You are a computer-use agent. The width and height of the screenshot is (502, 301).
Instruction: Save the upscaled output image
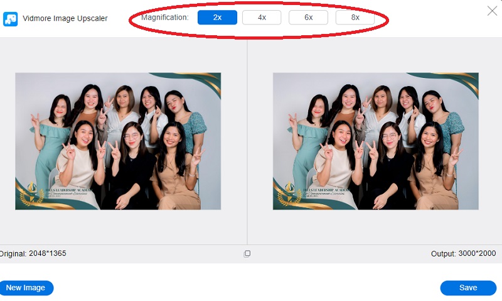tap(468, 288)
